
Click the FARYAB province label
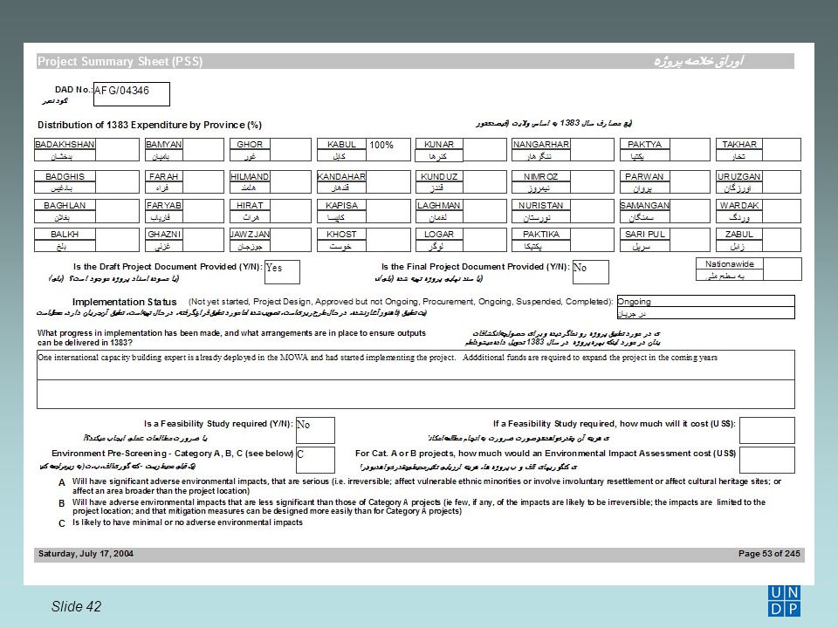pyautogui.click(x=163, y=205)
